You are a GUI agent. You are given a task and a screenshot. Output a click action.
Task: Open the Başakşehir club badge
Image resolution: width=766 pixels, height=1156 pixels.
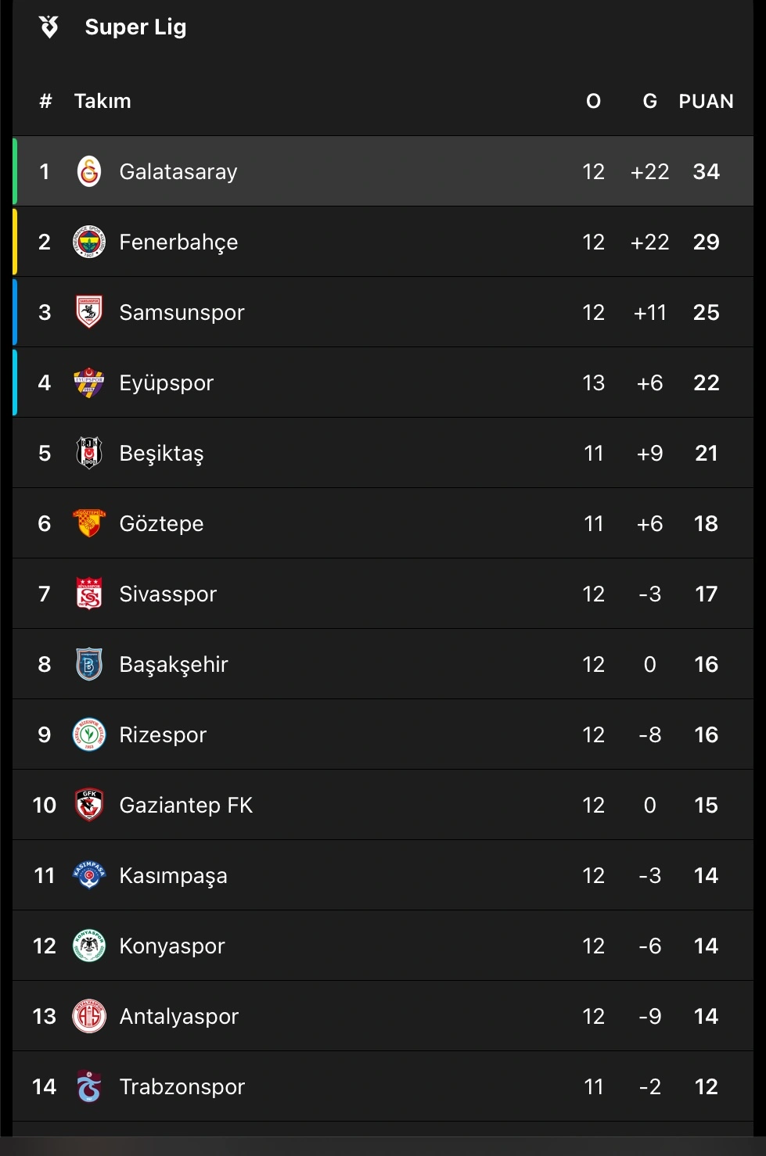(89, 664)
